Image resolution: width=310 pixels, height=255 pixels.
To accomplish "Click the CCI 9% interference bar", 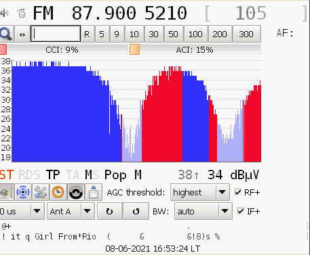I will 64,49.
